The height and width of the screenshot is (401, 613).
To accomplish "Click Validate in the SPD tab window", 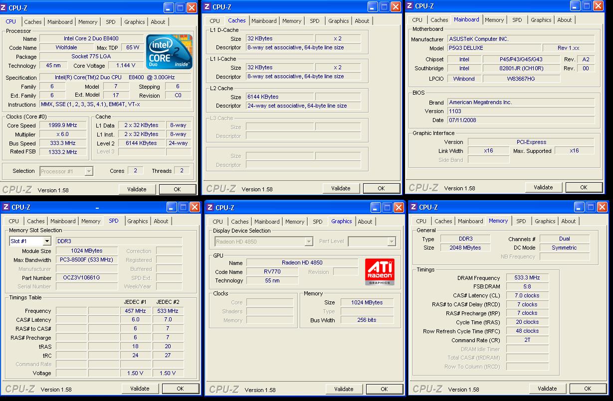I will tap(140, 389).
